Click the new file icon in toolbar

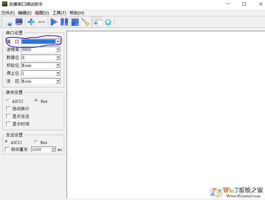coord(9,22)
